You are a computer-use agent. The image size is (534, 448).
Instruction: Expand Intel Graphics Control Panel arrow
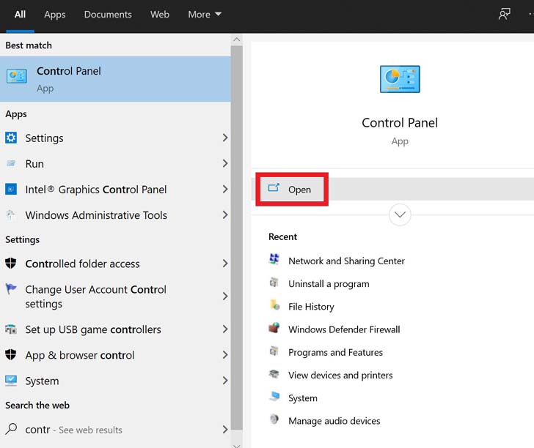pyautogui.click(x=224, y=189)
